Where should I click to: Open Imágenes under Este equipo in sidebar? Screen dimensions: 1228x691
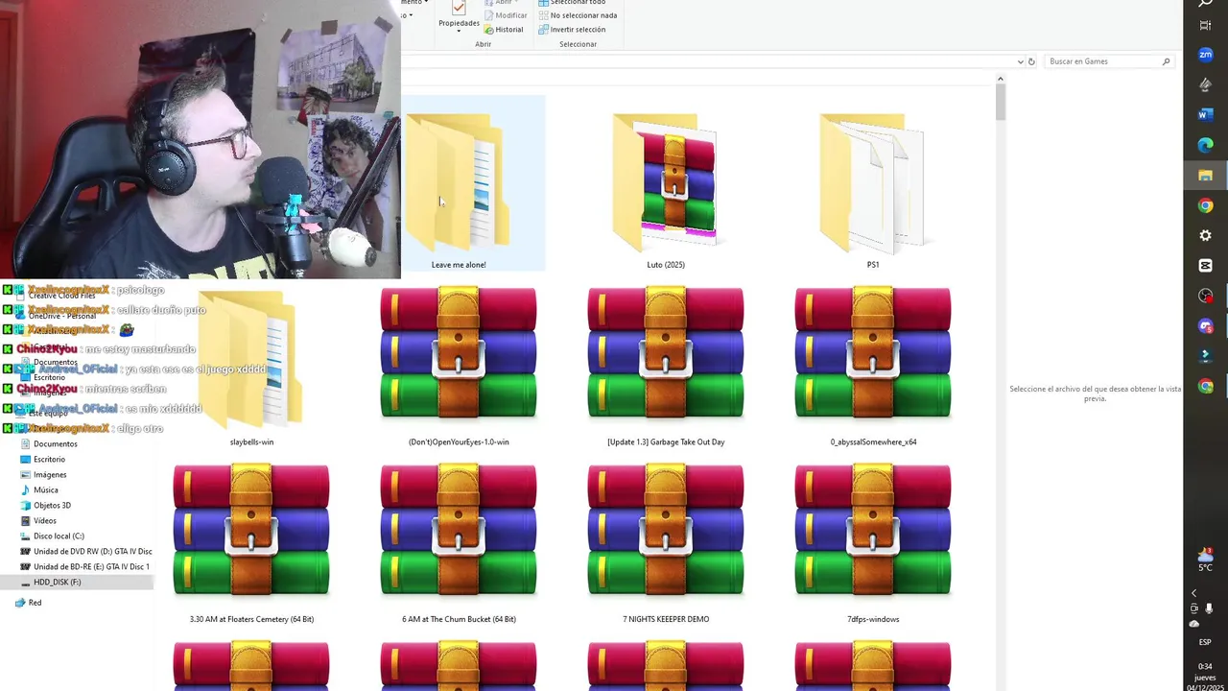point(50,474)
